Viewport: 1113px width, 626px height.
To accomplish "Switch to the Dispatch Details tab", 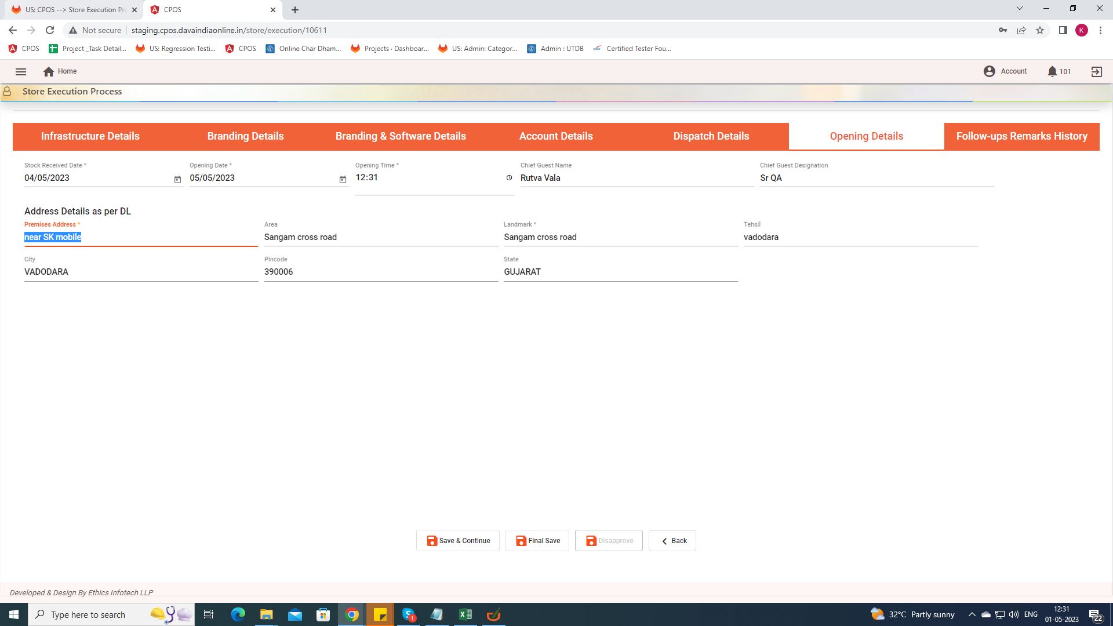I will coord(711,136).
